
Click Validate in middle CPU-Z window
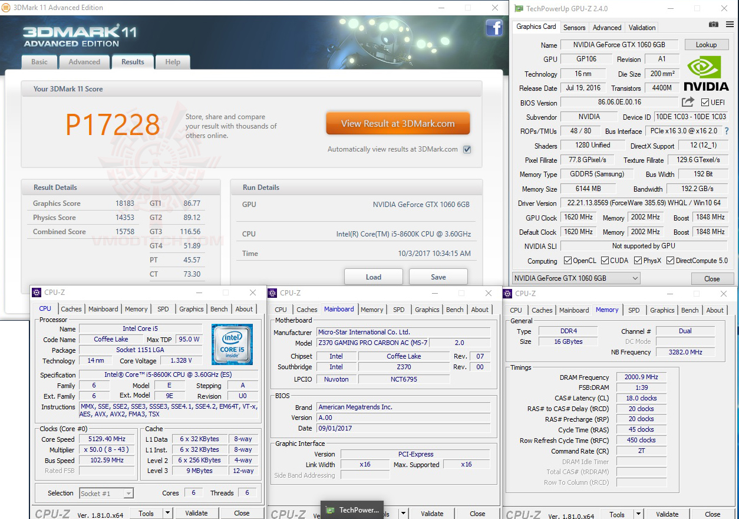click(x=432, y=514)
